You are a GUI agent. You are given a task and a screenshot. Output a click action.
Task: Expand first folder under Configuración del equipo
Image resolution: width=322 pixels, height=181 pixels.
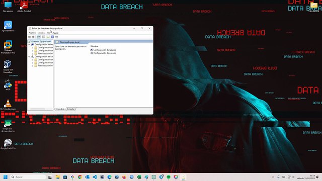[32, 48]
